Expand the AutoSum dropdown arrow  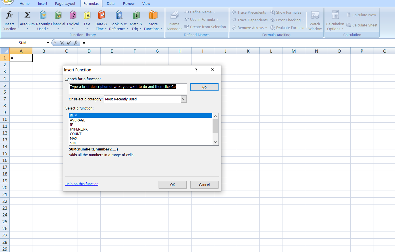27,29
